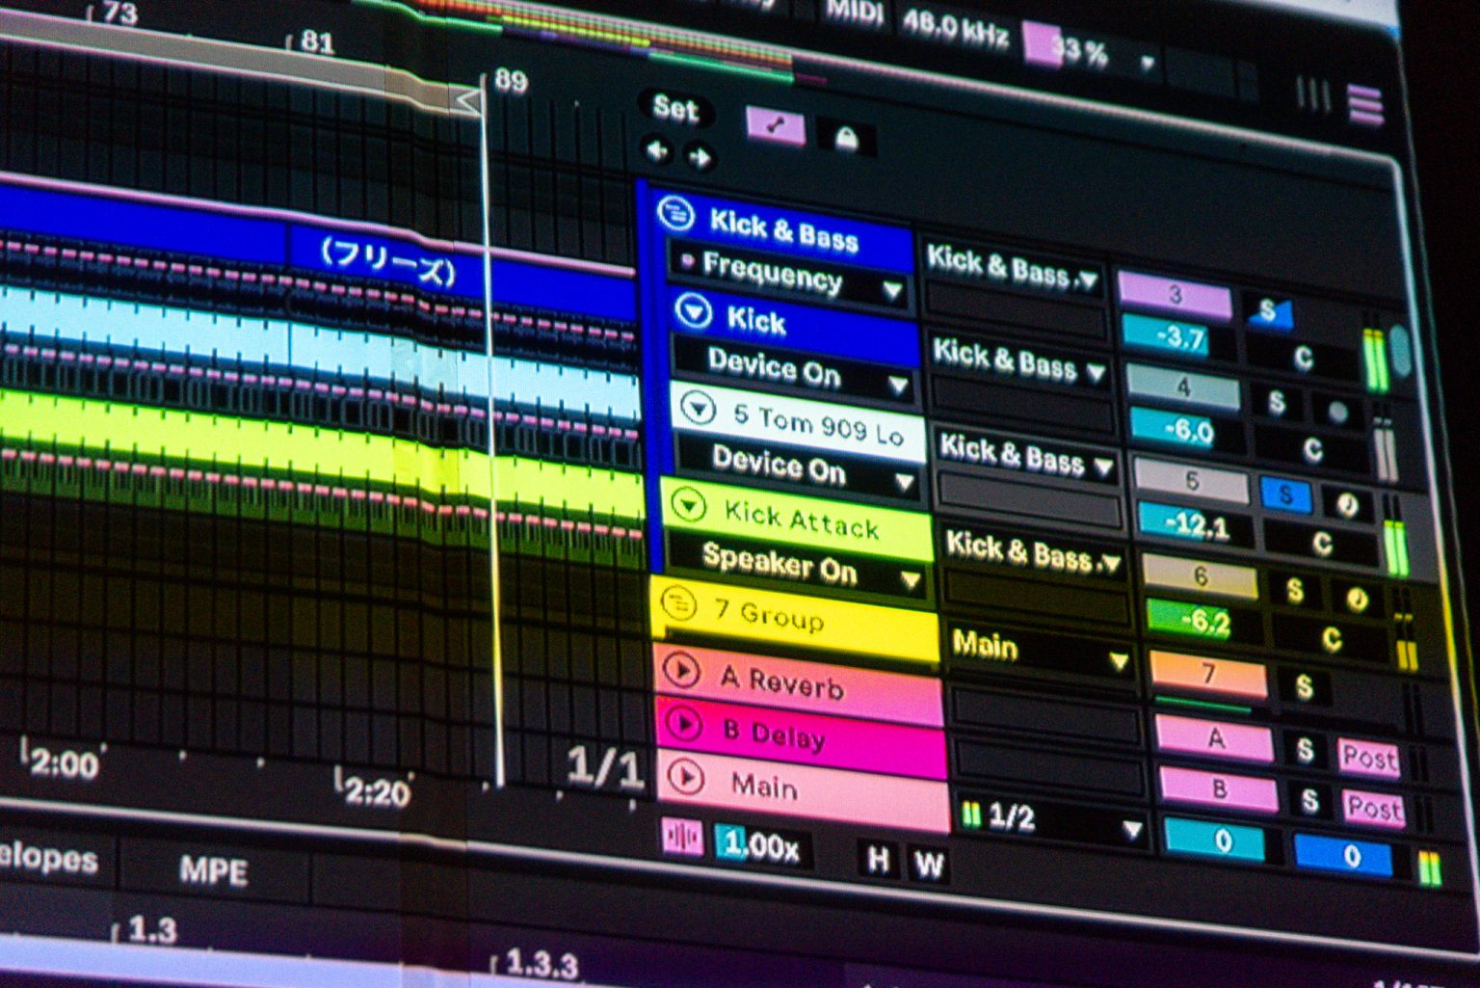Click the MIDI indicator in the top bar
Image resolution: width=1480 pixels, height=988 pixels.
coord(855,13)
